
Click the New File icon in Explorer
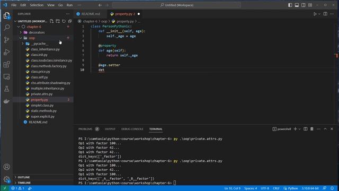pyautogui.click(x=51, y=21)
